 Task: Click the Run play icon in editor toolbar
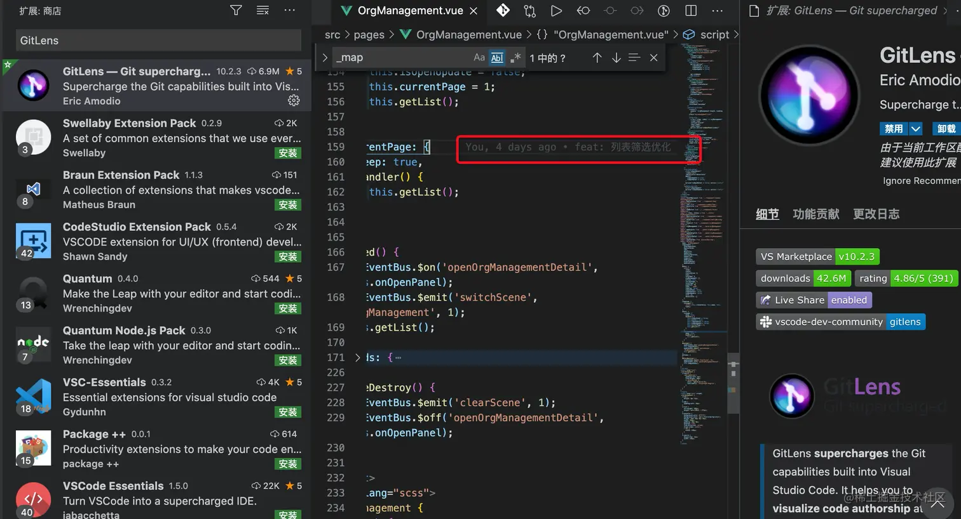(x=556, y=10)
